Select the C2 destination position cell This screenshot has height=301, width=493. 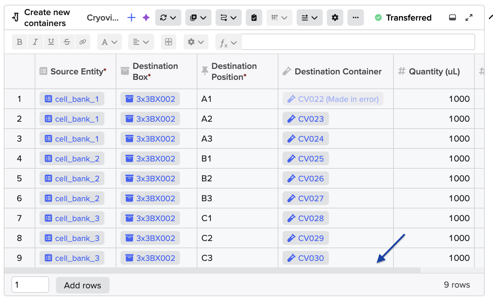(x=238, y=238)
